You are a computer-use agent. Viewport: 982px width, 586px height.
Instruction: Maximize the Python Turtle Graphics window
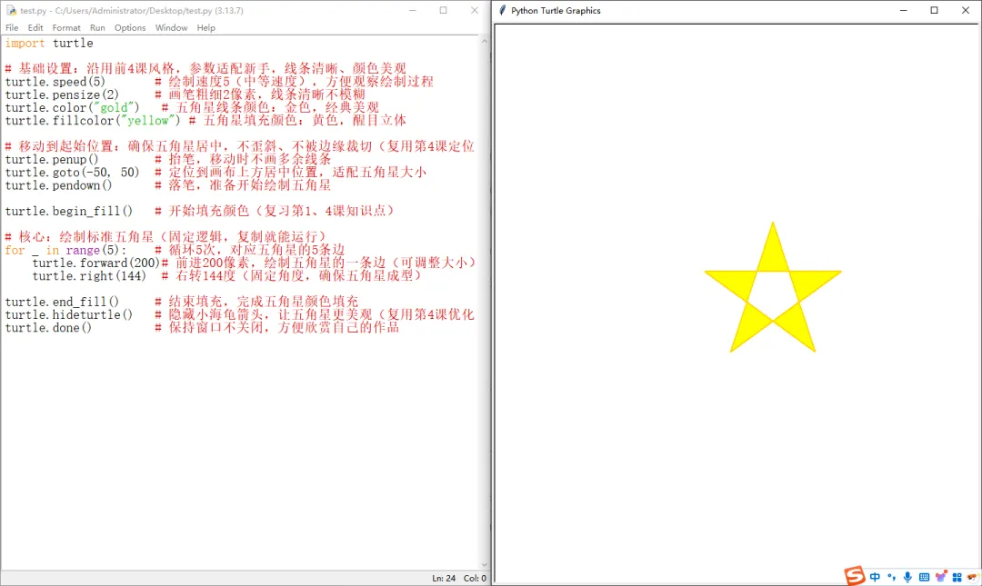[x=935, y=10]
